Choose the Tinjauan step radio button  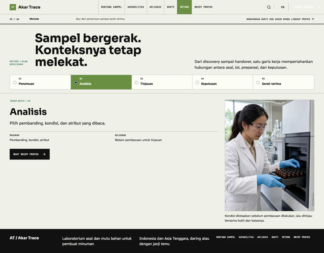point(137,82)
